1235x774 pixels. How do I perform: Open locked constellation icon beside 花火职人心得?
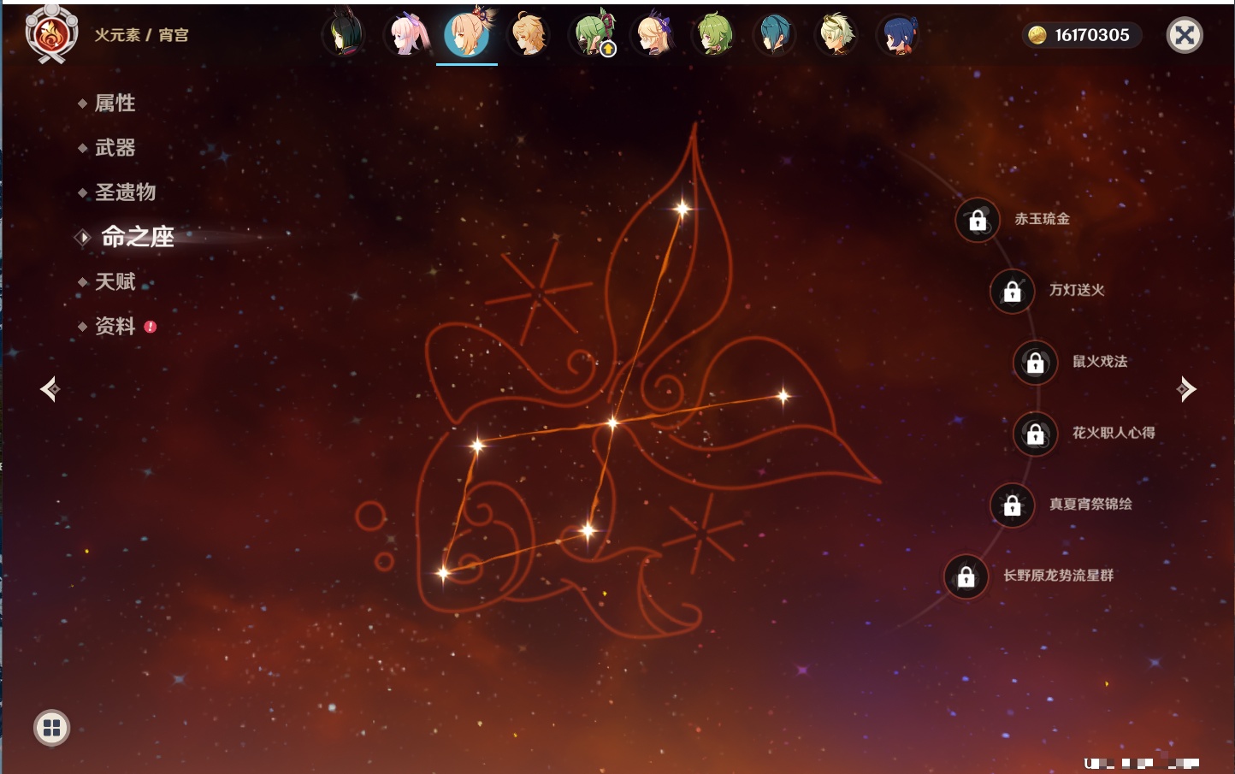[x=1036, y=434]
